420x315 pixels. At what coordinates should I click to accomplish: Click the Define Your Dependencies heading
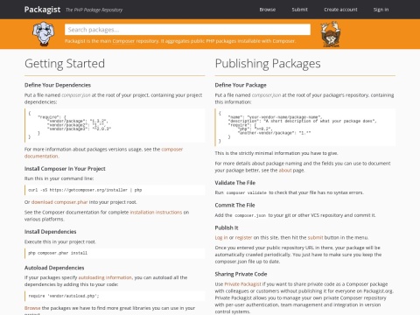click(58, 85)
